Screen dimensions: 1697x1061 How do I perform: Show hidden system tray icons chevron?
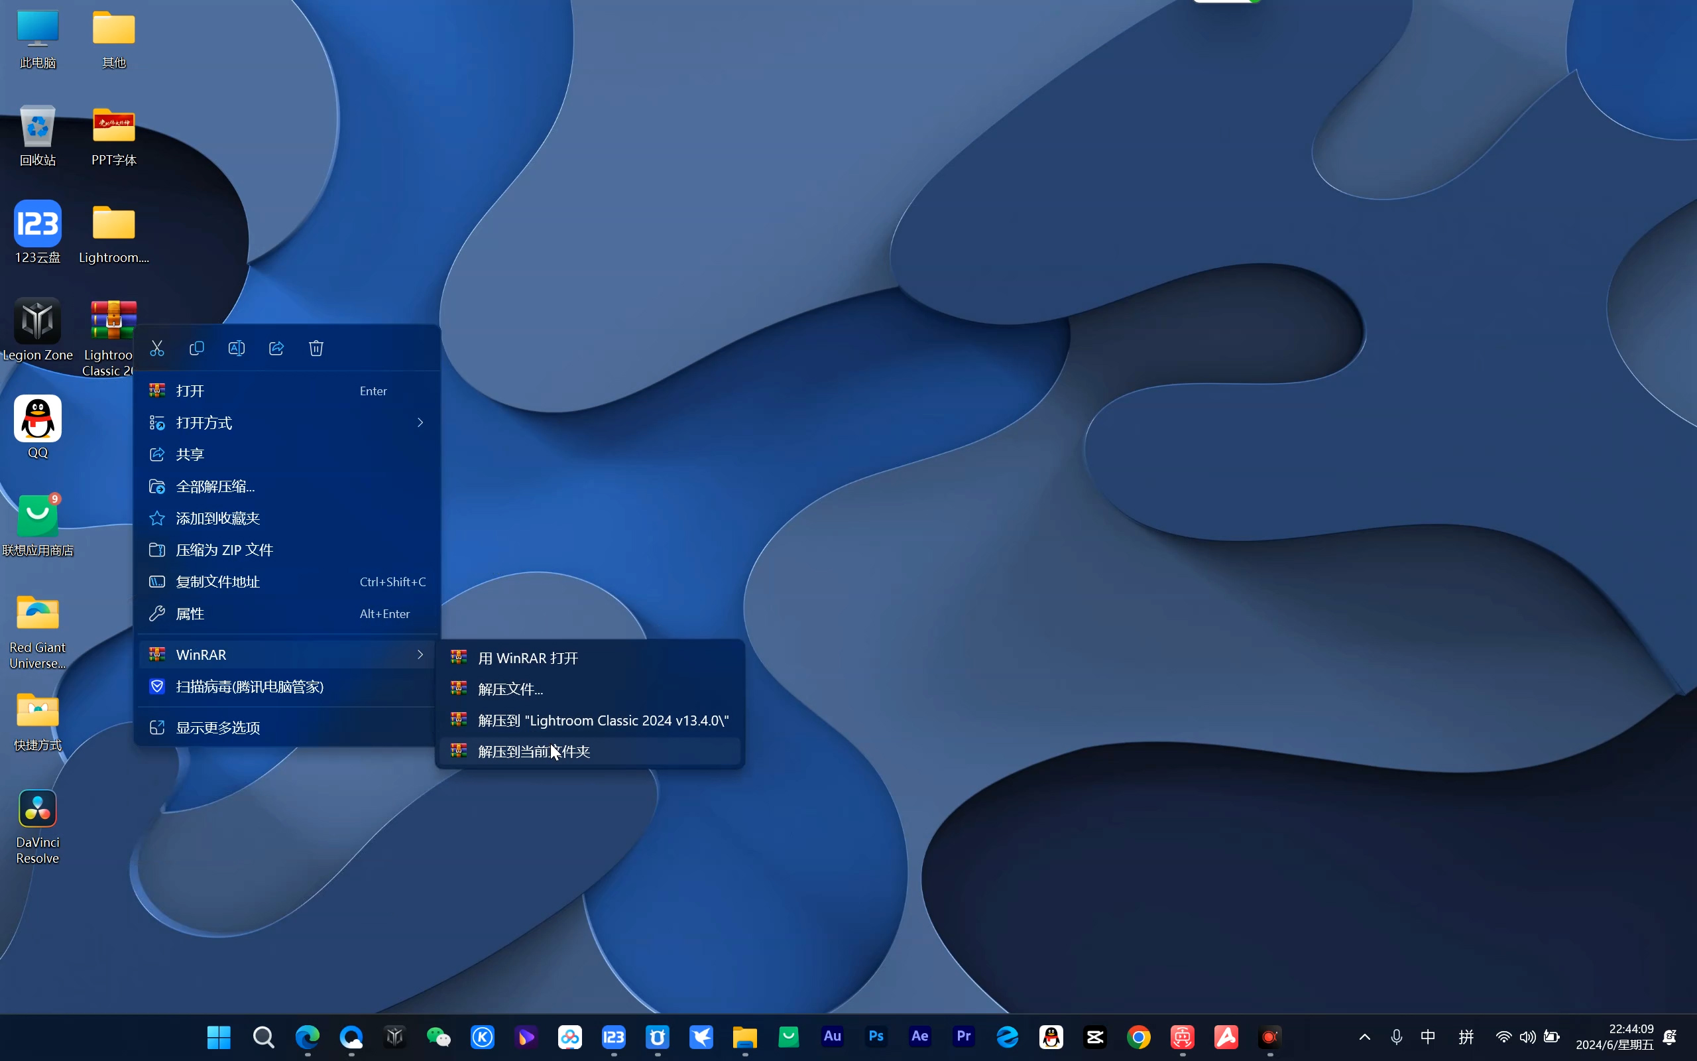pos(1365,1036)
